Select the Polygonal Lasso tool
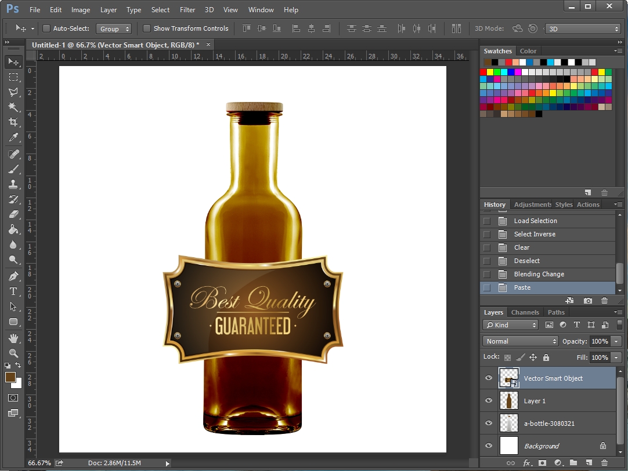Viewport: 628px width, 471px height. coord(13,92)
